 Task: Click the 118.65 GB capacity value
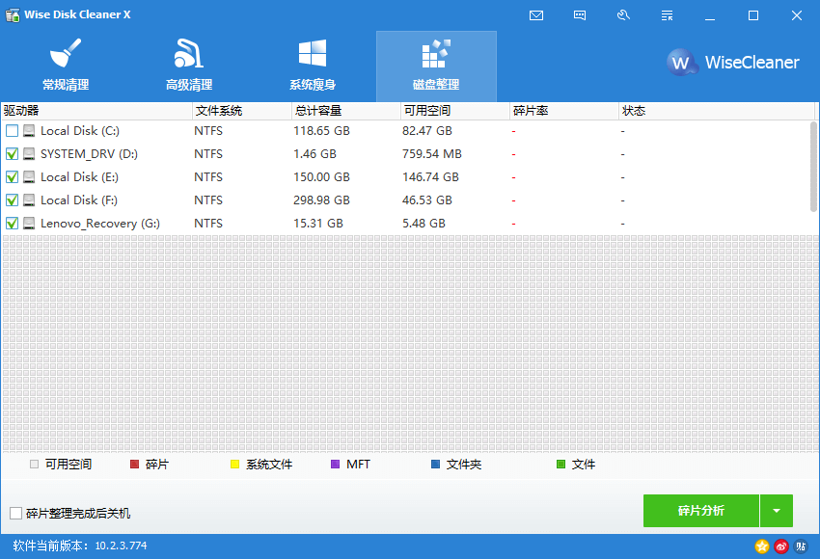tap(321, 131)
